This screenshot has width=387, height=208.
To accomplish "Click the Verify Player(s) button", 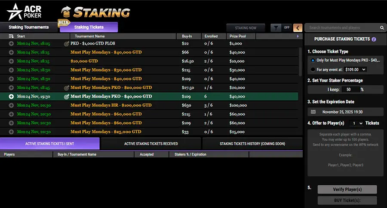I will [347, 189].
